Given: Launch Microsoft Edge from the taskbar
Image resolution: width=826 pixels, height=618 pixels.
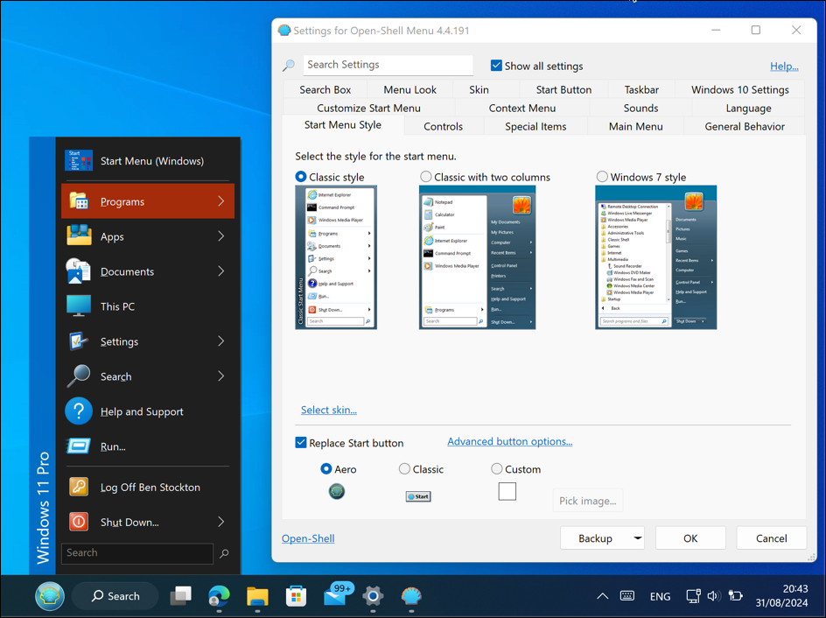Looking at the screenshot, I should point(219,596).
